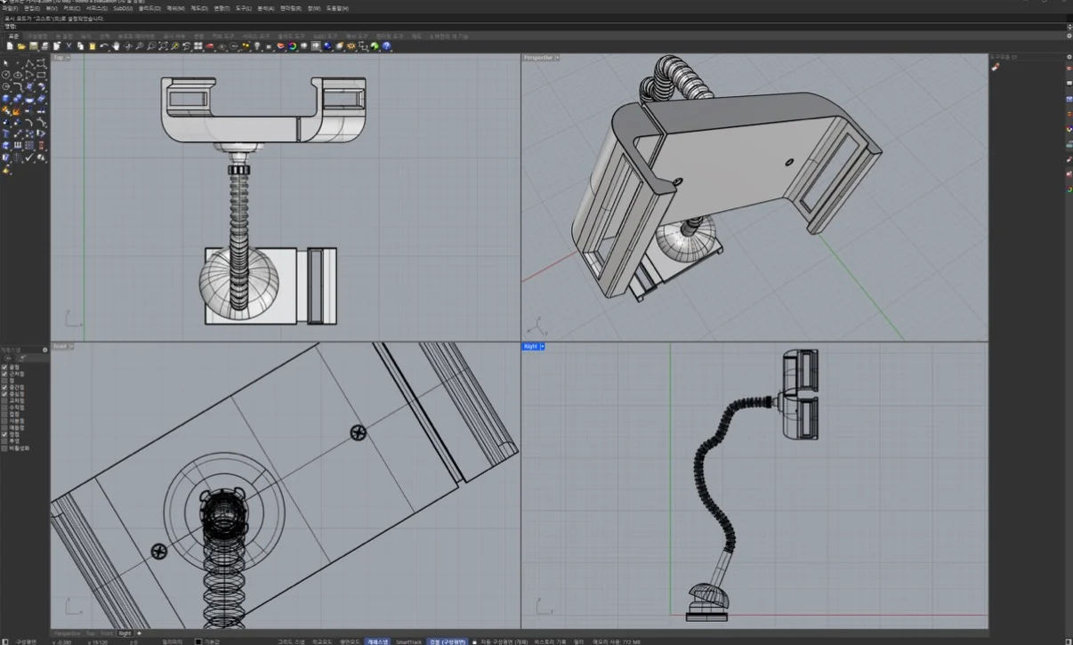Image resolution: width=1073 pixels, height=645 pixels.
Task: Toggle 그리드 스냅 Grid Snap in status bar
Action: [291, 641]
